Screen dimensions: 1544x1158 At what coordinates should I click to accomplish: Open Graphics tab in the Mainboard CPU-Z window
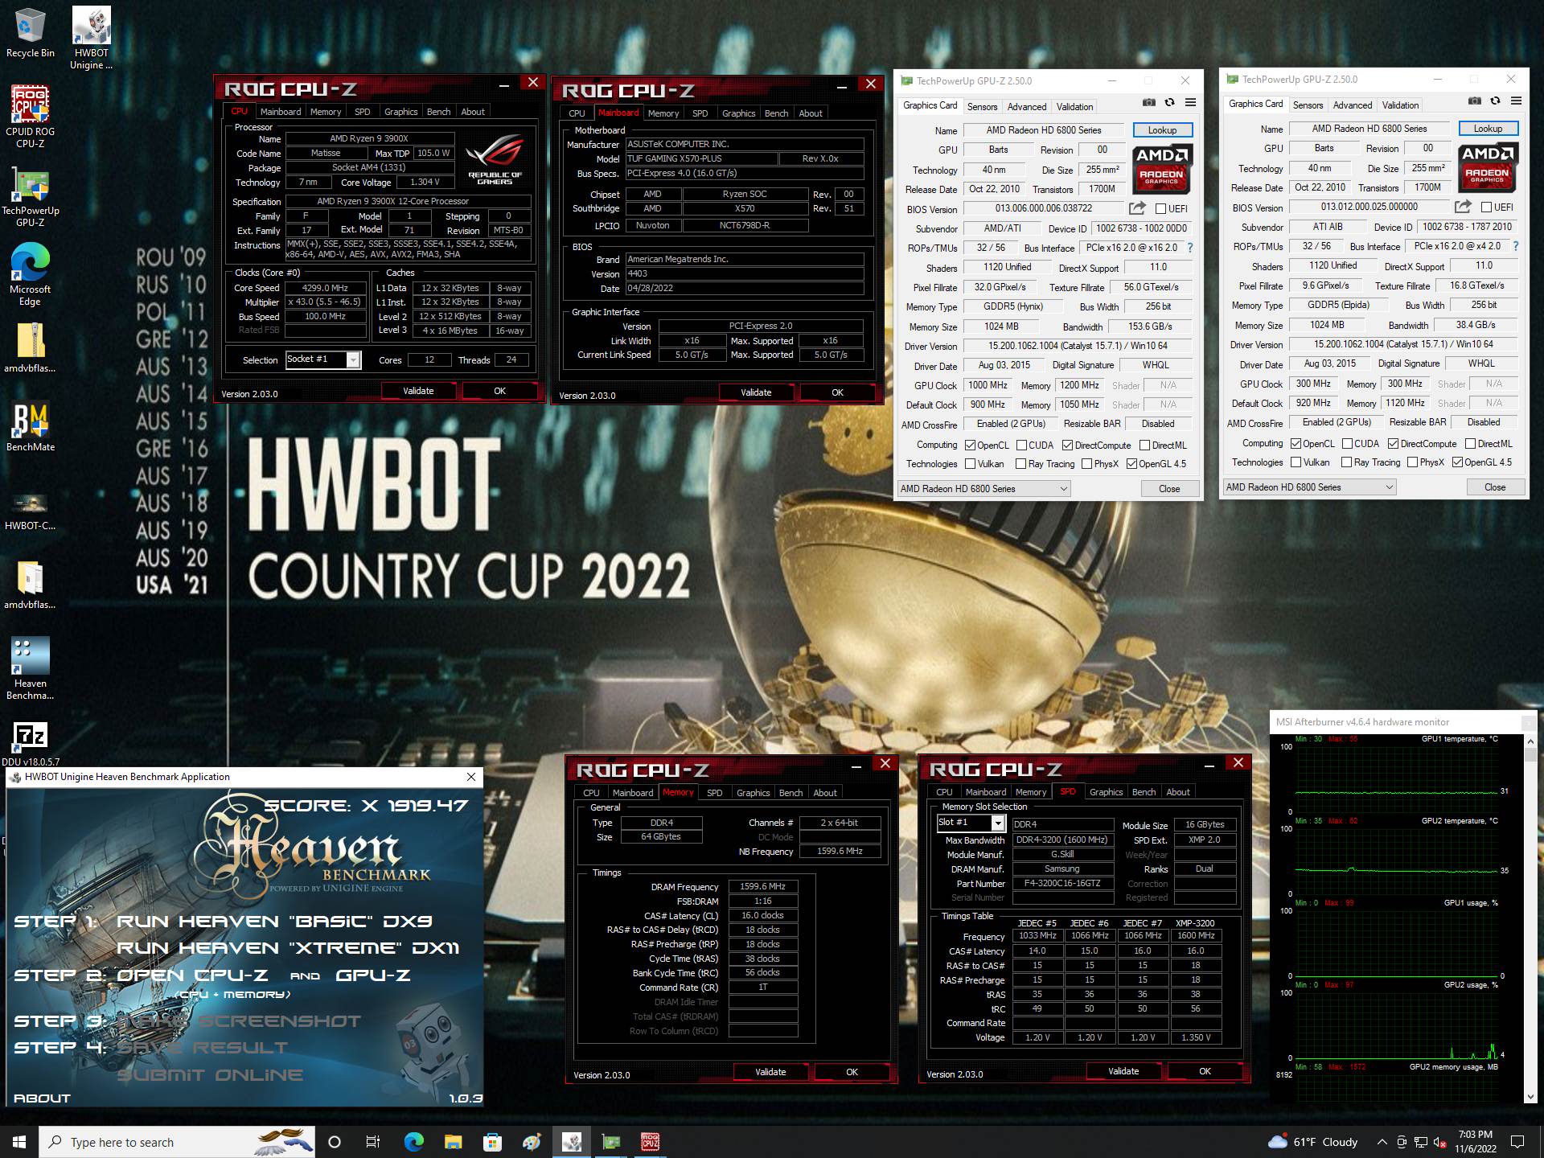pos(738,113)
